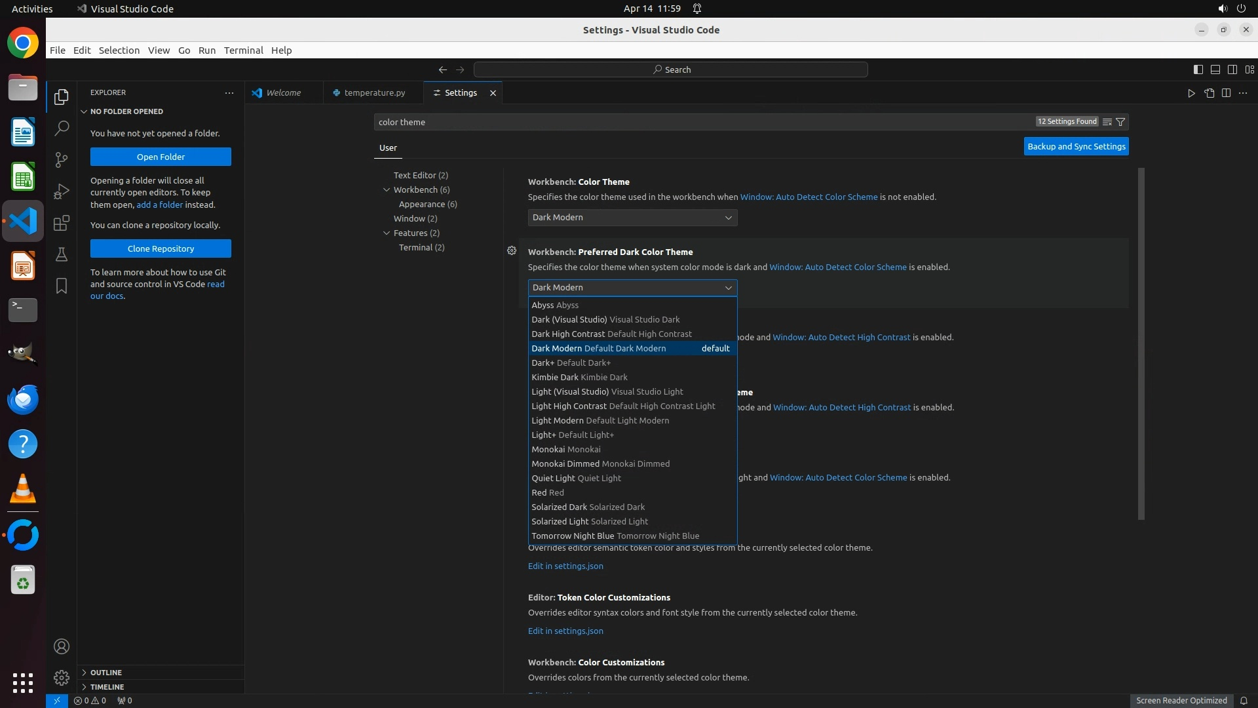Open the Color Theme dropdown
1258x708 pixels.
click(632, 218)
